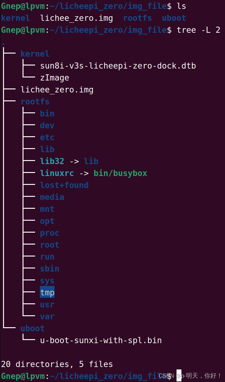Select the etc directory entry
This screenshot has width=225, height=382.
(x=47, y=137)
